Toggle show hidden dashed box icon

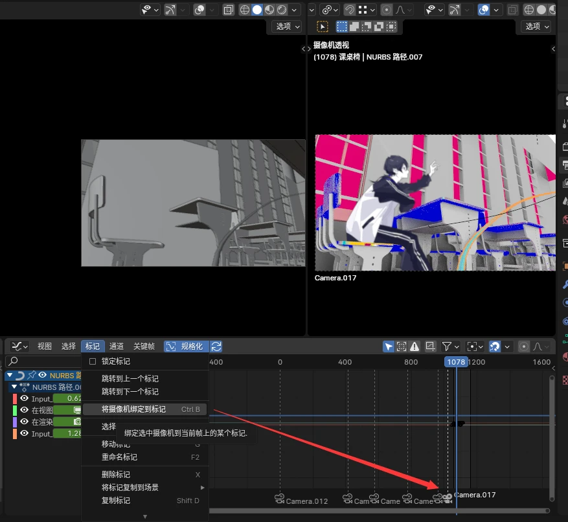click(402, 346)
